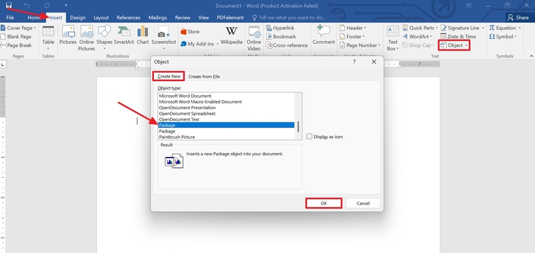Click Cancel in the Object dialog

(363, 203)
